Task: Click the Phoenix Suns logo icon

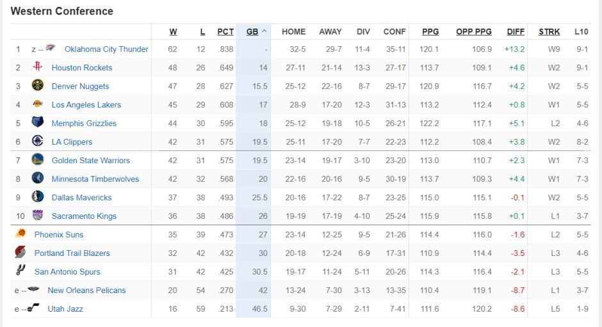Action: [20, 234]
